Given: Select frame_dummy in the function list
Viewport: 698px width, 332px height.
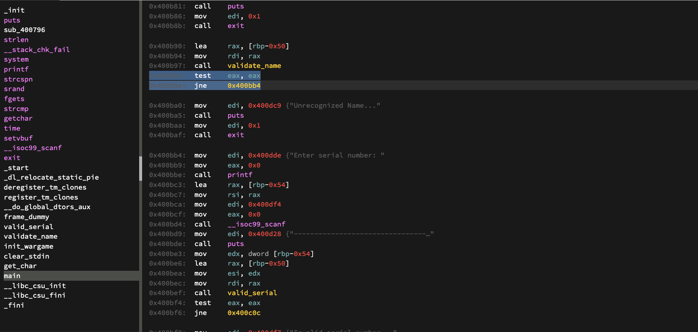Looking at the screenshot, I should pyautogui.click(x=26, y=217).
